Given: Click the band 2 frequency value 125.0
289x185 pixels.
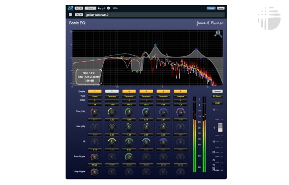Looking at the screenshot, I should coord(112,104).
